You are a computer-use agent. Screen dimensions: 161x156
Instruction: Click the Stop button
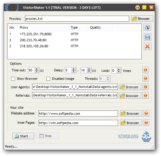pos(48,136)
